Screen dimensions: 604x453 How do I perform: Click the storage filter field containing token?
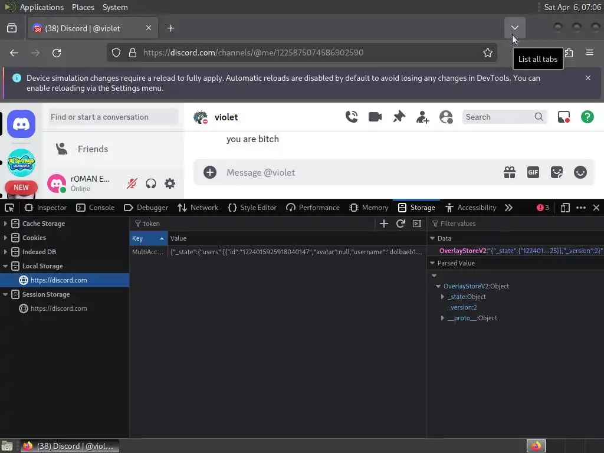252,224
